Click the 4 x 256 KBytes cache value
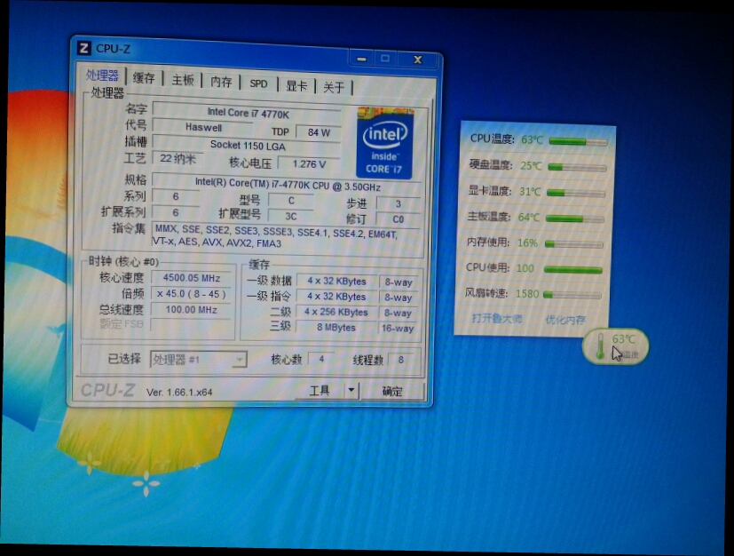This screenshot has height=556, width=734. pos(336,312)
